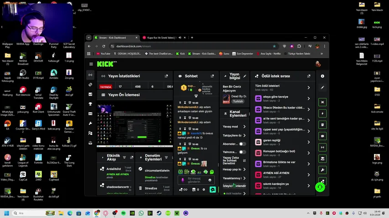Open chat settings gear icon

pyautogui.click(x=204, y=189)
